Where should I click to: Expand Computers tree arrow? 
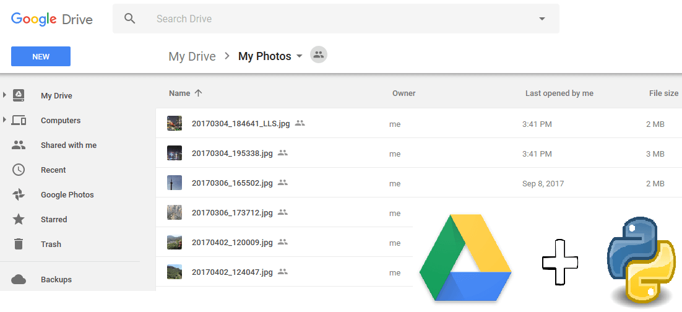[5, 119]
